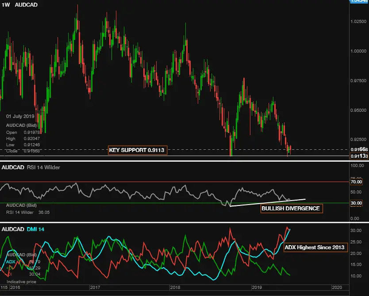Select the RSI 30.00 oversold level tag
The width and height of the screenshot is (369, 296).
point(356,203)
